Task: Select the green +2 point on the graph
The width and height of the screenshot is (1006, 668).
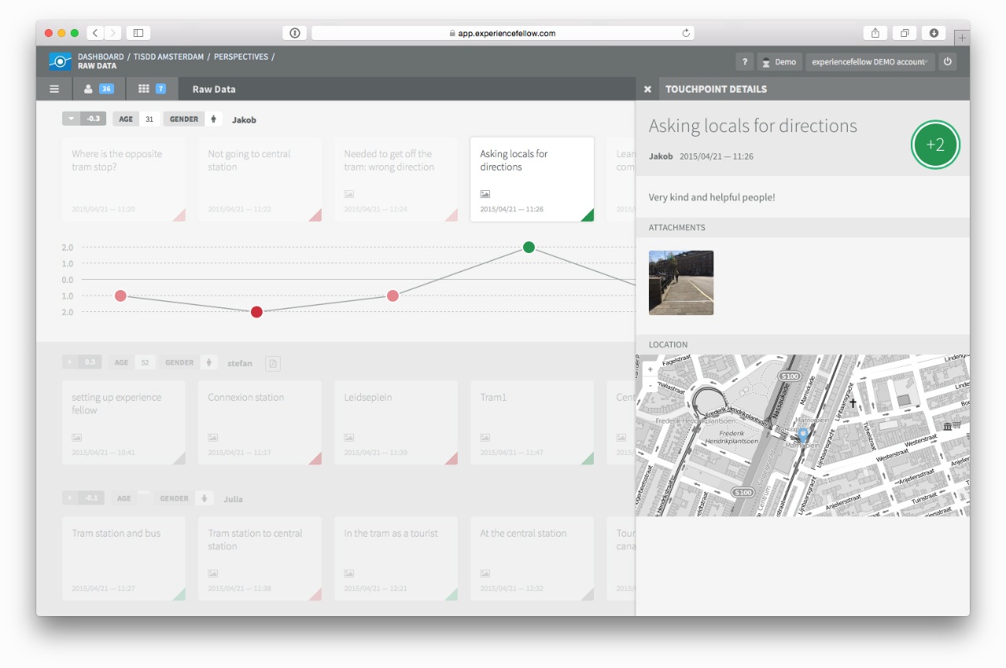Action: click(529, 248)
